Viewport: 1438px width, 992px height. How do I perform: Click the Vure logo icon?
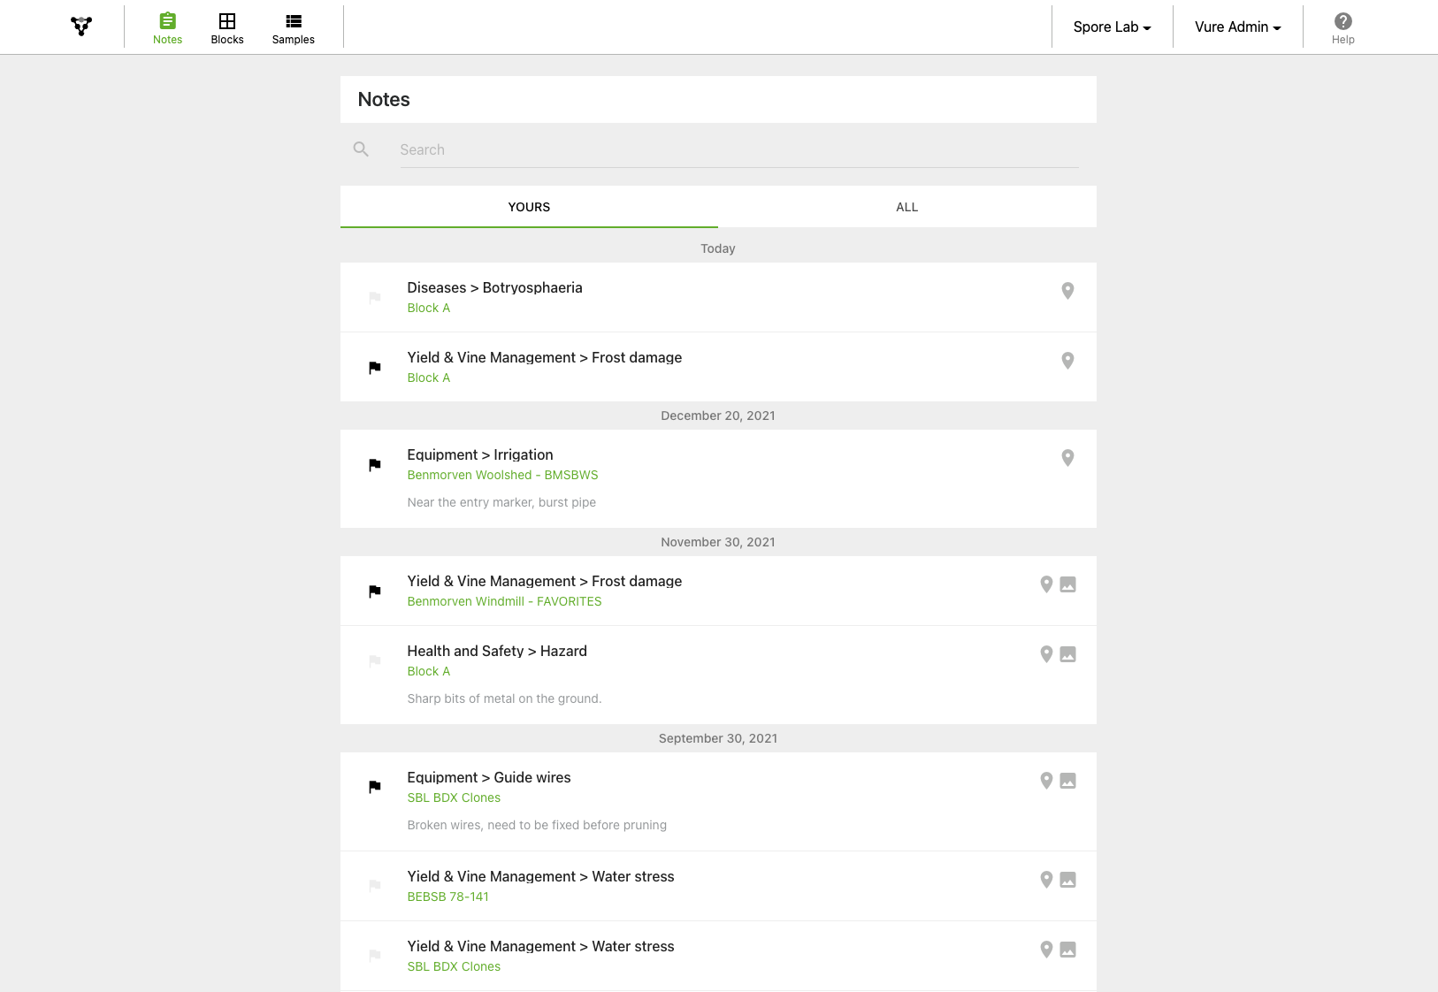pyautogui.click(x=81, y=27)
